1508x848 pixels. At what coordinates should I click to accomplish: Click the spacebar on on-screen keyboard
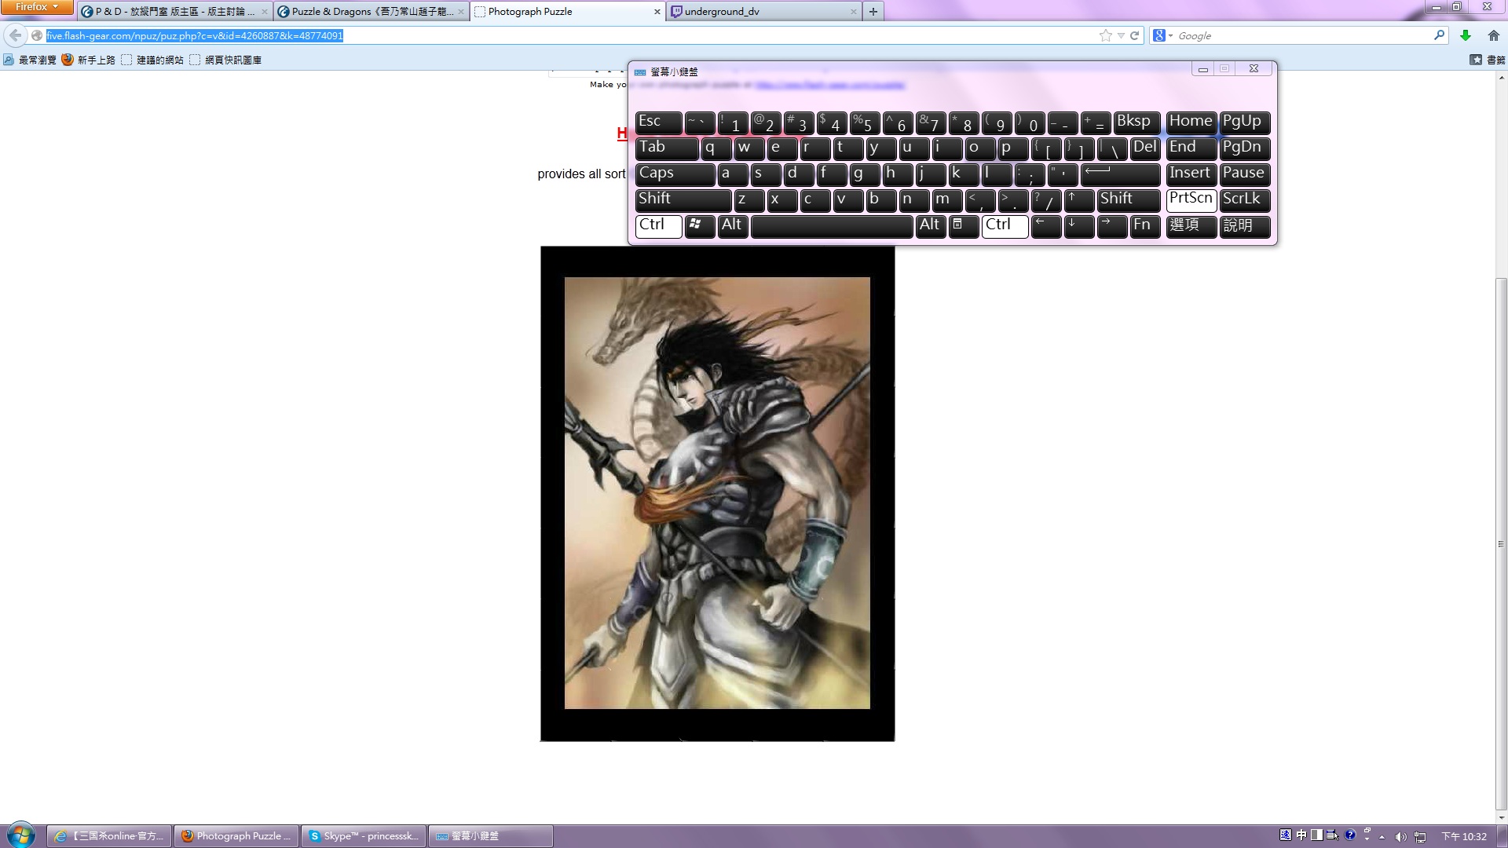[832, 225]
